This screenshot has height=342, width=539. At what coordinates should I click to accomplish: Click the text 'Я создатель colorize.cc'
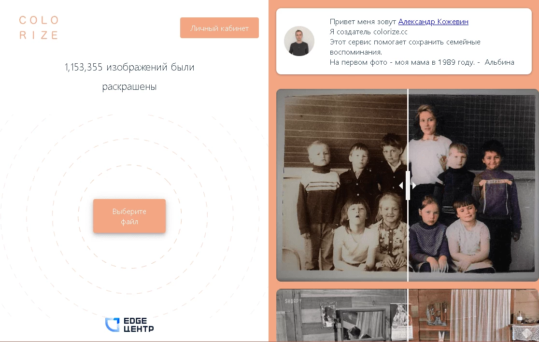tap(369, 32)
